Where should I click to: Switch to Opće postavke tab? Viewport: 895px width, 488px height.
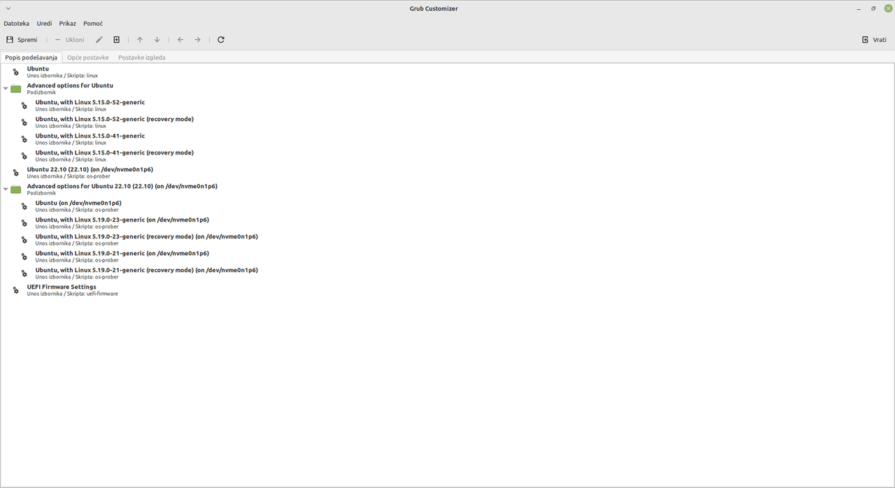pos(88,57)
